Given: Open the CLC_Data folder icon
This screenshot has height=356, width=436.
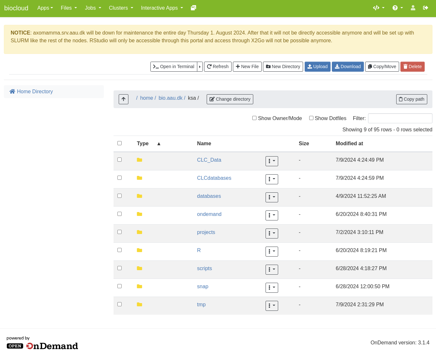Looking at the screenshot, I should [x=139, y=160].
